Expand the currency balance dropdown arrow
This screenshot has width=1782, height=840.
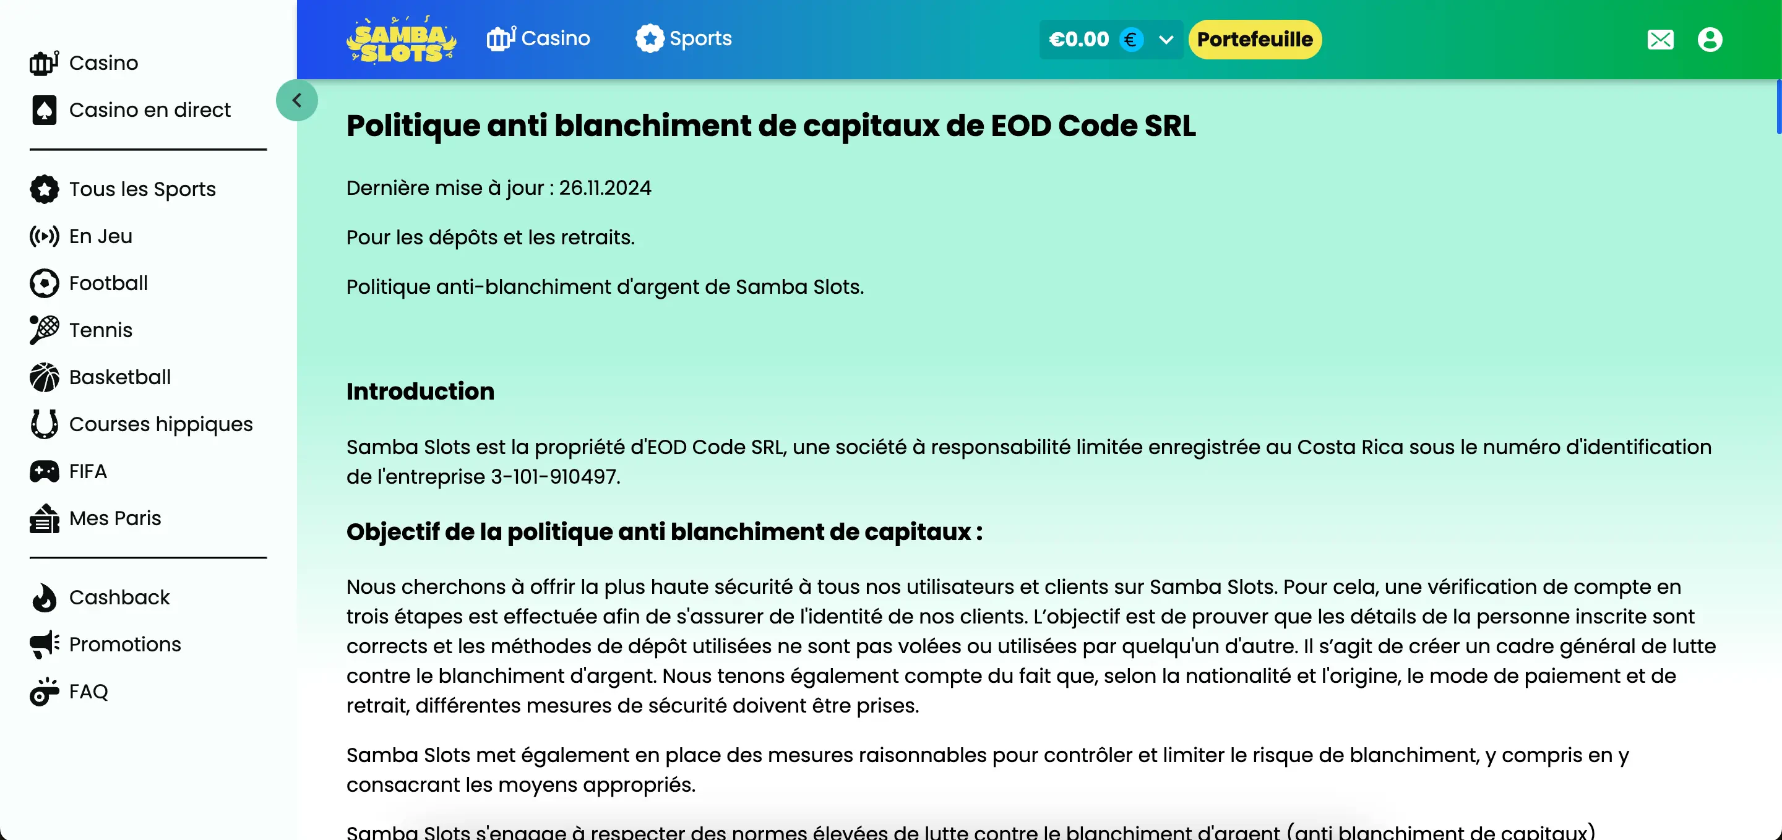click(1166, 40)
